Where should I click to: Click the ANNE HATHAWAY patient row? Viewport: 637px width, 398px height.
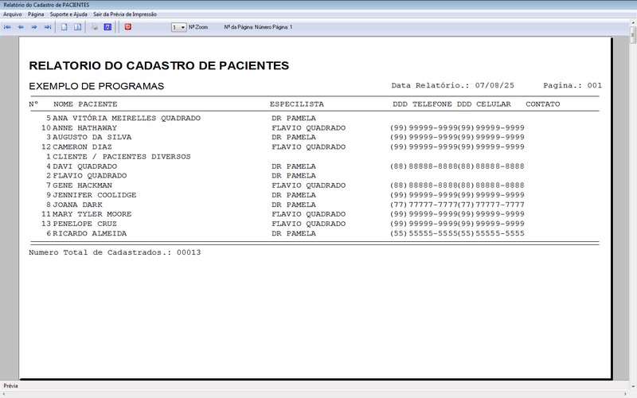pyautogui.click(x=84, y=127)
